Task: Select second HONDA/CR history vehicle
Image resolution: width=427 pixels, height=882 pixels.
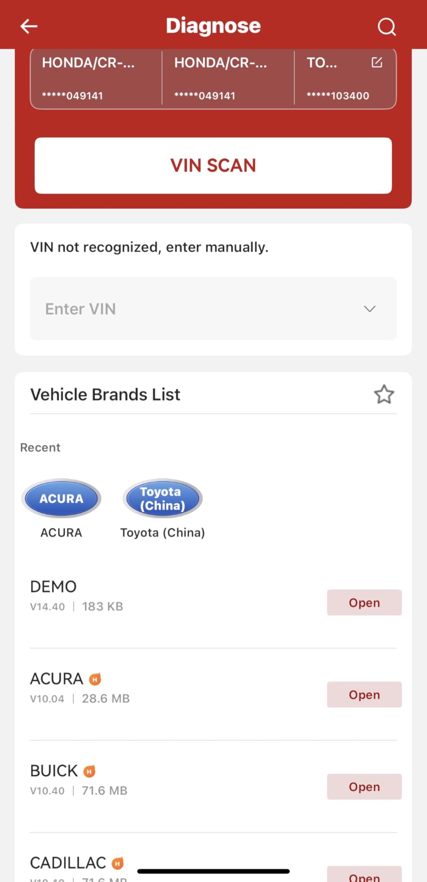Action: (x=228, y=78)
